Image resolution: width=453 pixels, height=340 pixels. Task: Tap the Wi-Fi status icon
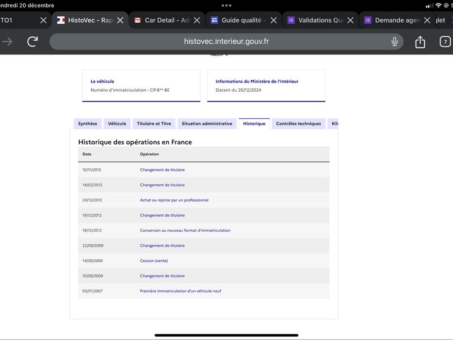point(438,6)
